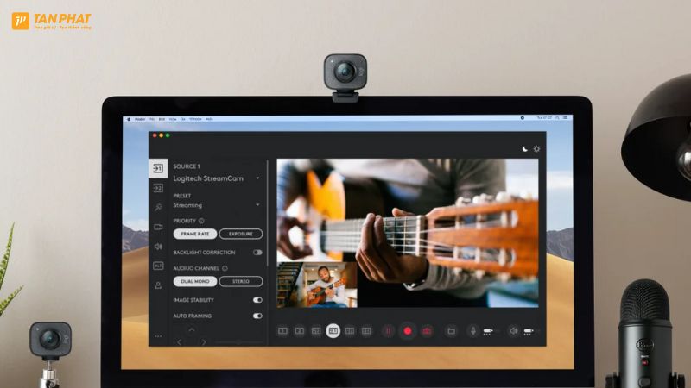The width and height of the screenshot is (691, 388).
Task: Open the ALT shortcuts sidebar icon
Action: coord(158,266)
